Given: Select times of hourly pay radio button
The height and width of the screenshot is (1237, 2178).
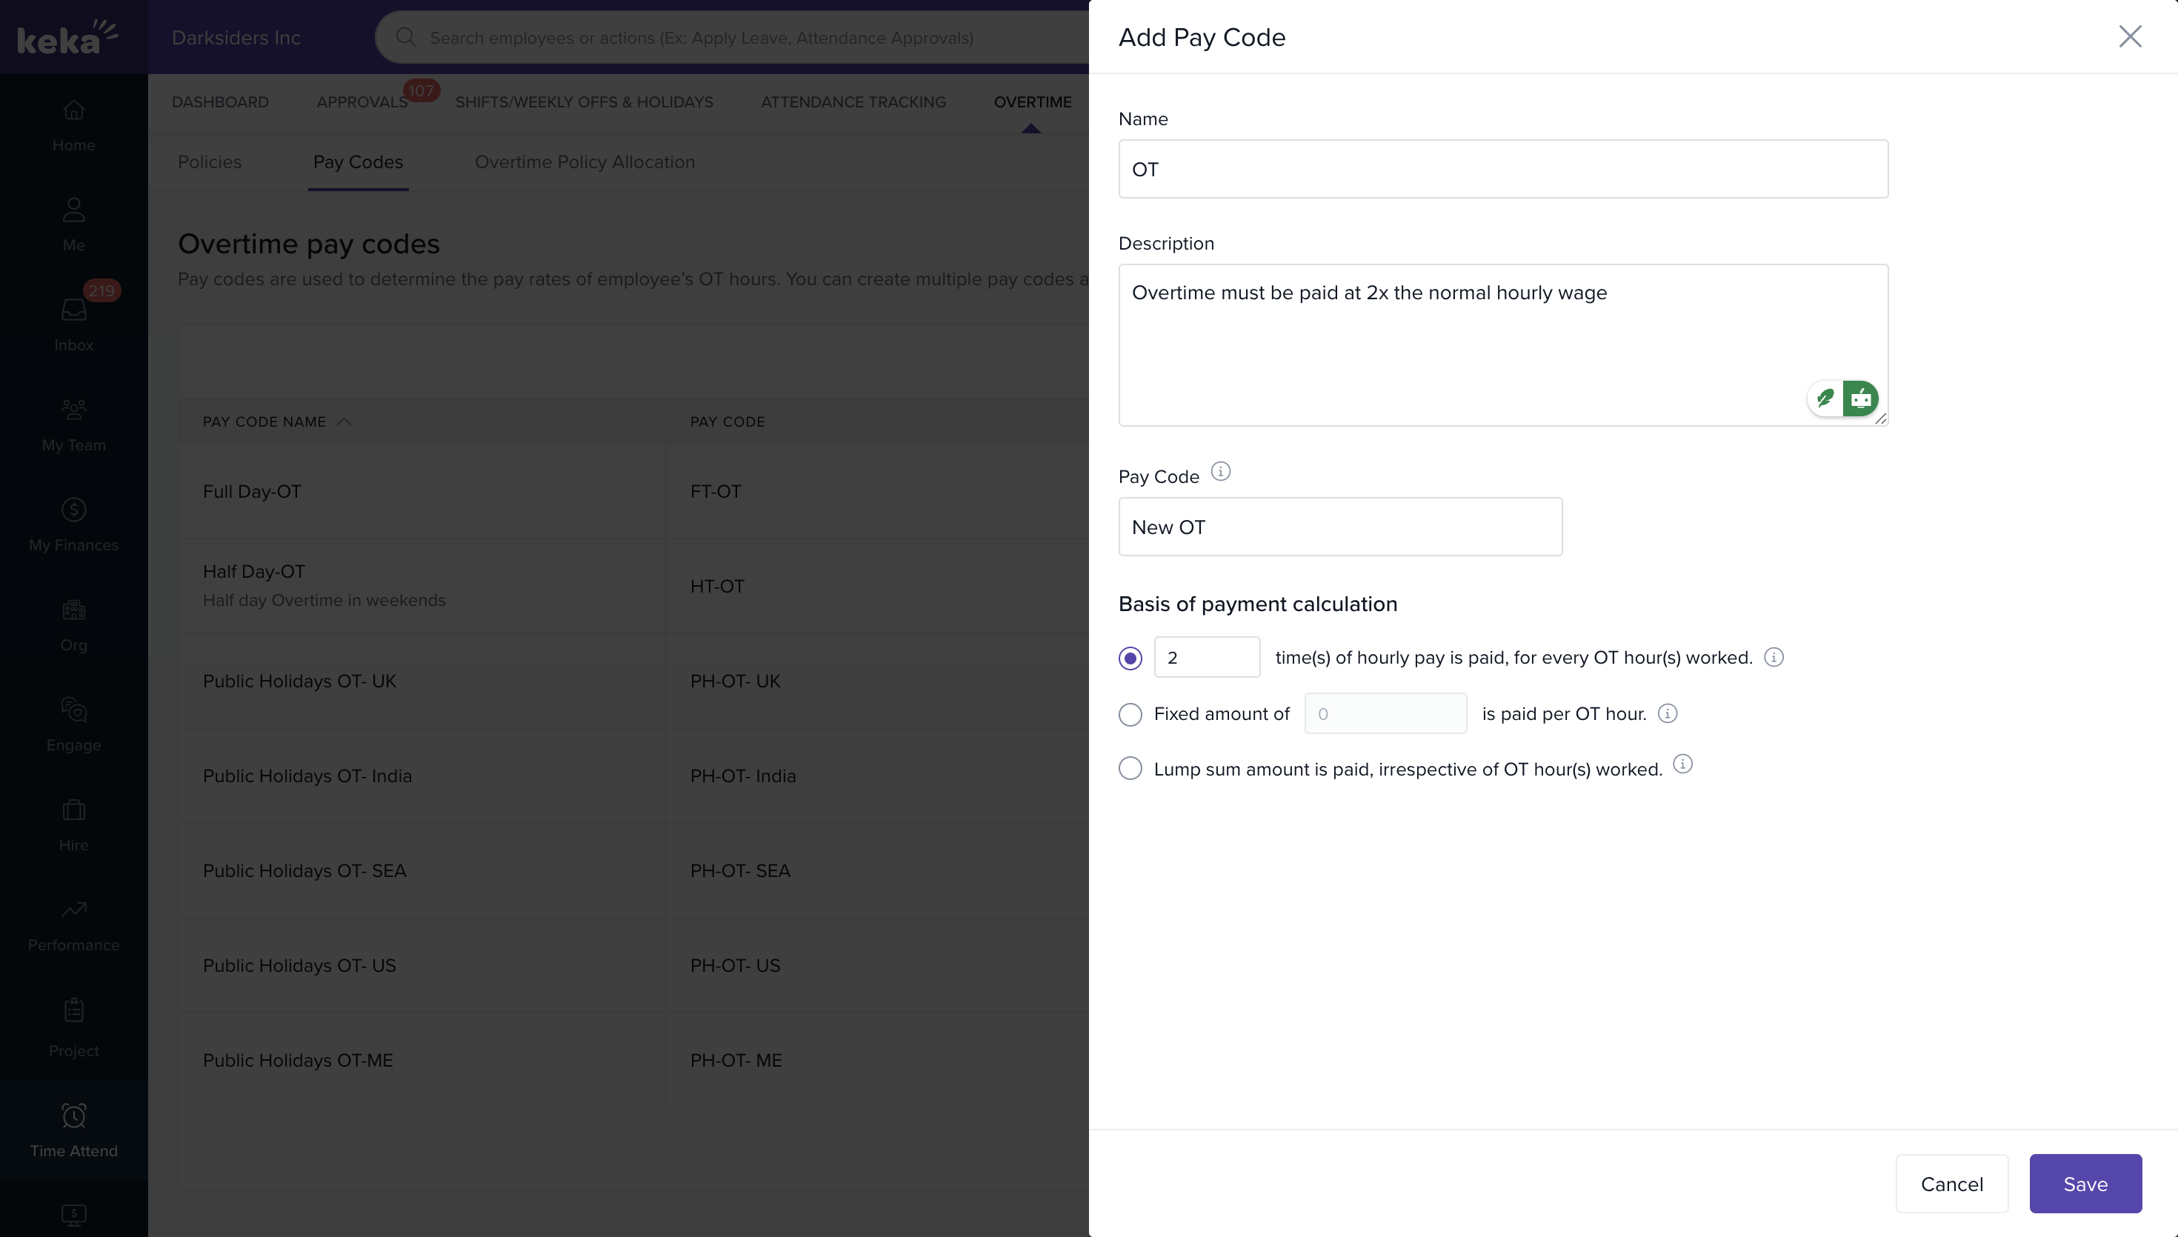Looking at the screenshot, I should pyautogui.click(x=1130, y=658).
